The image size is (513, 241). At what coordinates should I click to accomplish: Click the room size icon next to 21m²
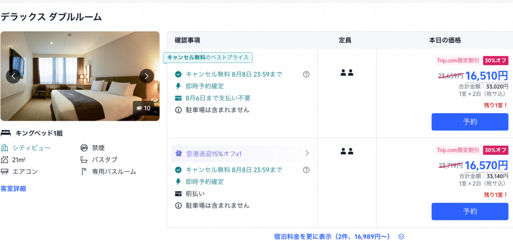click(x=5, y=159)
